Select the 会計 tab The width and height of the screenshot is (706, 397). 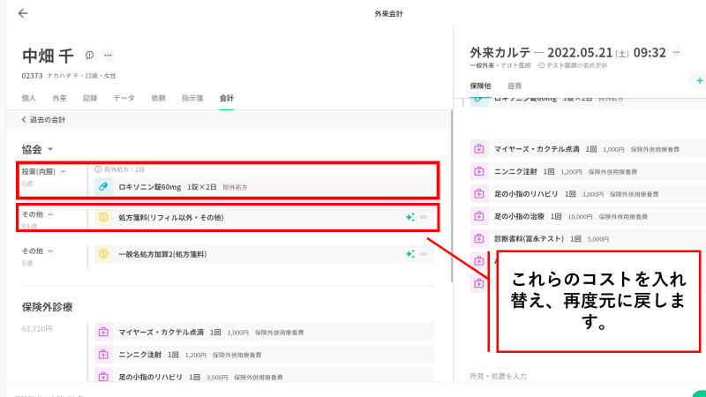227,98
